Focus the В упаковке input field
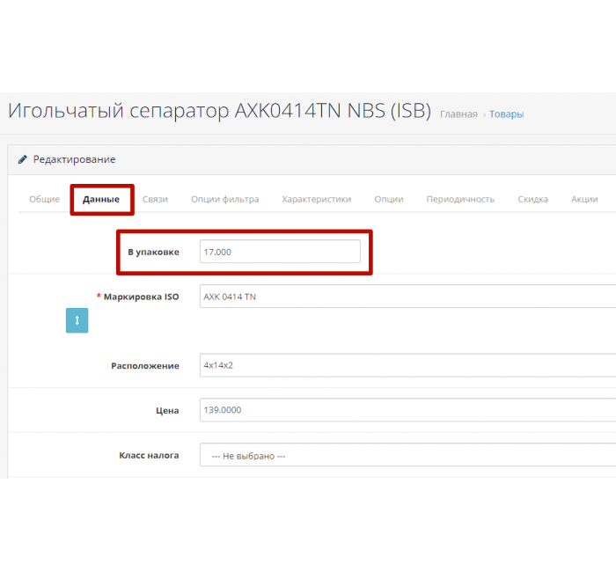The height and width of the screenshot is (572, 616). [x=280, y=252]
